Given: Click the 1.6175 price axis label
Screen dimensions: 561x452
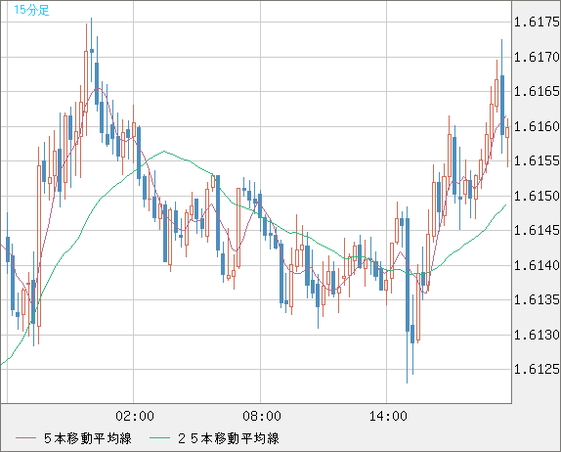Looking at the screenshot, I should (x=537, y=23).
